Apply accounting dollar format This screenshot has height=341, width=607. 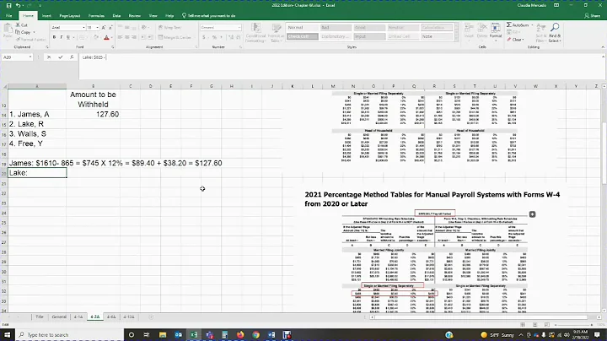(x=204, y=37)
